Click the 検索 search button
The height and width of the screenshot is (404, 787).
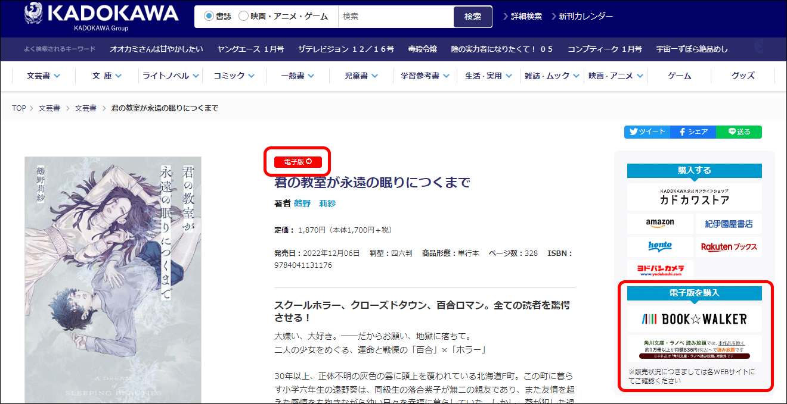pyautogui.click(x=473, y=17)
